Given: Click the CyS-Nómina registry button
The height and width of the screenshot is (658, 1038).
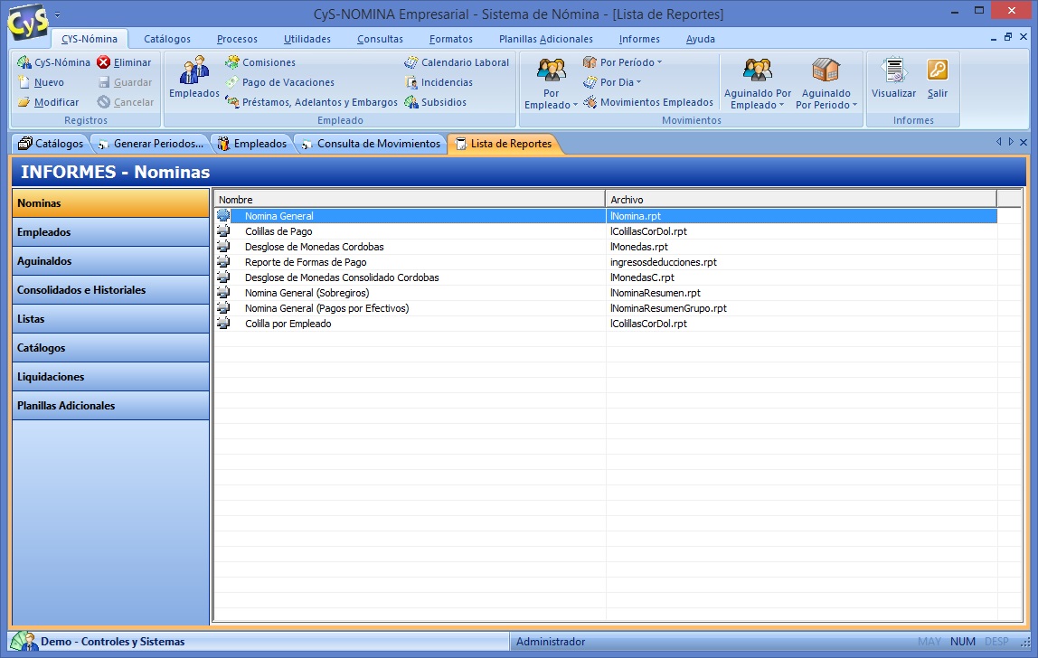Looking at the screenshot, I should (x=54, y=62).
